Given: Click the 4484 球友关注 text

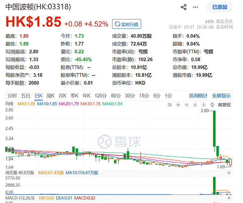Looking at the screenshot, I should coord(219,21).
